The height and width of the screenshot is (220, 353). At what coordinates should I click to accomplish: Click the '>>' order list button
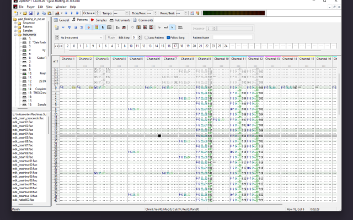pos(61,46)
